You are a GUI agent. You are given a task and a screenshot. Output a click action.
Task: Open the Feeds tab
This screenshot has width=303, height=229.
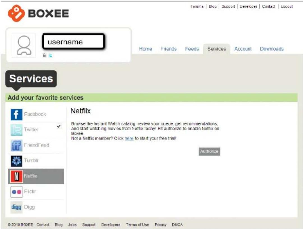192,49
